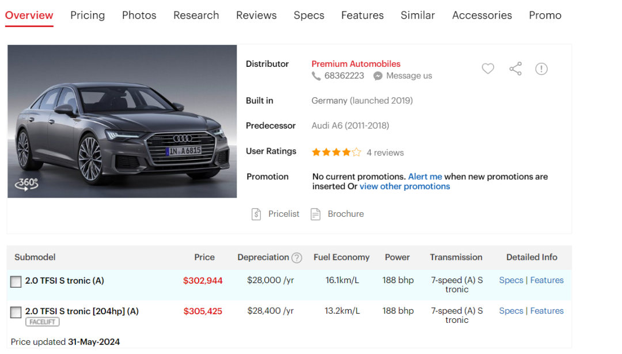Add car to favorites with heart icon
Viewport: 622px width, 354px height.
(488, 69)
